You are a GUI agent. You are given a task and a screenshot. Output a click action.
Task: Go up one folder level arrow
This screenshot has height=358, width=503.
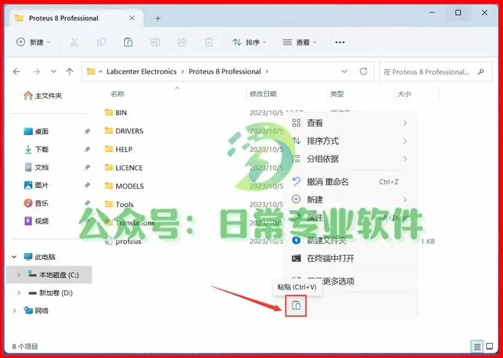click(x=70, y=71)
